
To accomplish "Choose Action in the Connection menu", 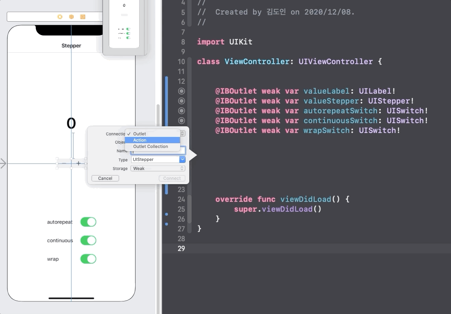I will pyautogui.click(x=153, y=140).
